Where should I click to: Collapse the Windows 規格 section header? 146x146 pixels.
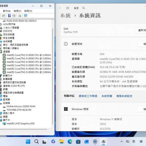tap(103, 109)
